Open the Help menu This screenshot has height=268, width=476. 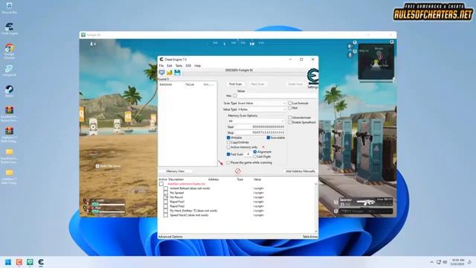pyautogui.click(x=197, y=66)
